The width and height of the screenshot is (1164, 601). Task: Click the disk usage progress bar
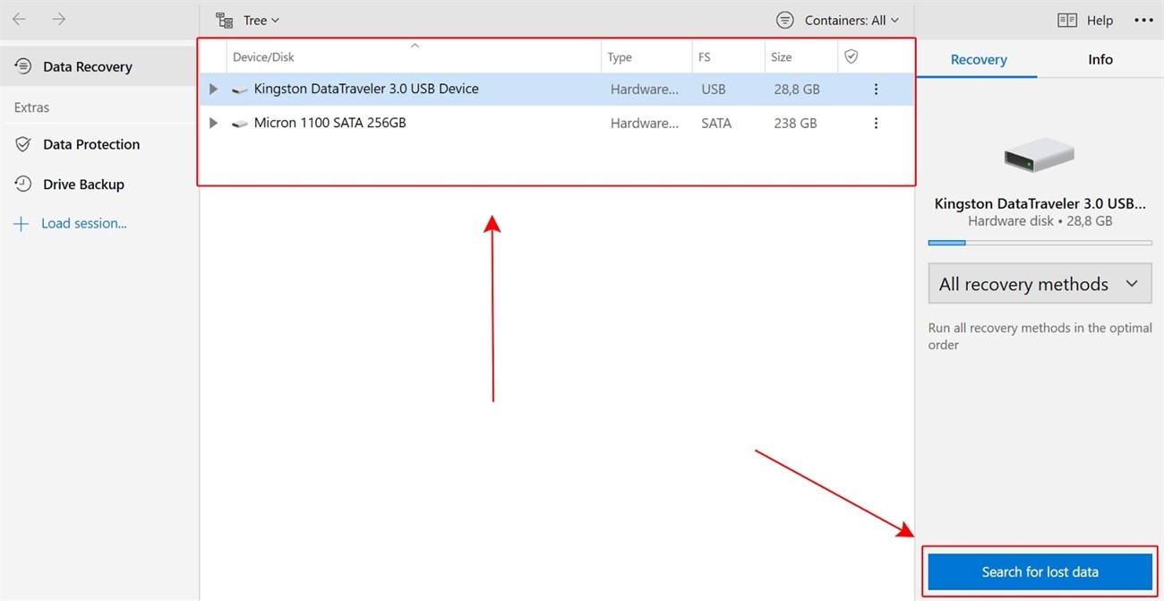(1040, 243)
